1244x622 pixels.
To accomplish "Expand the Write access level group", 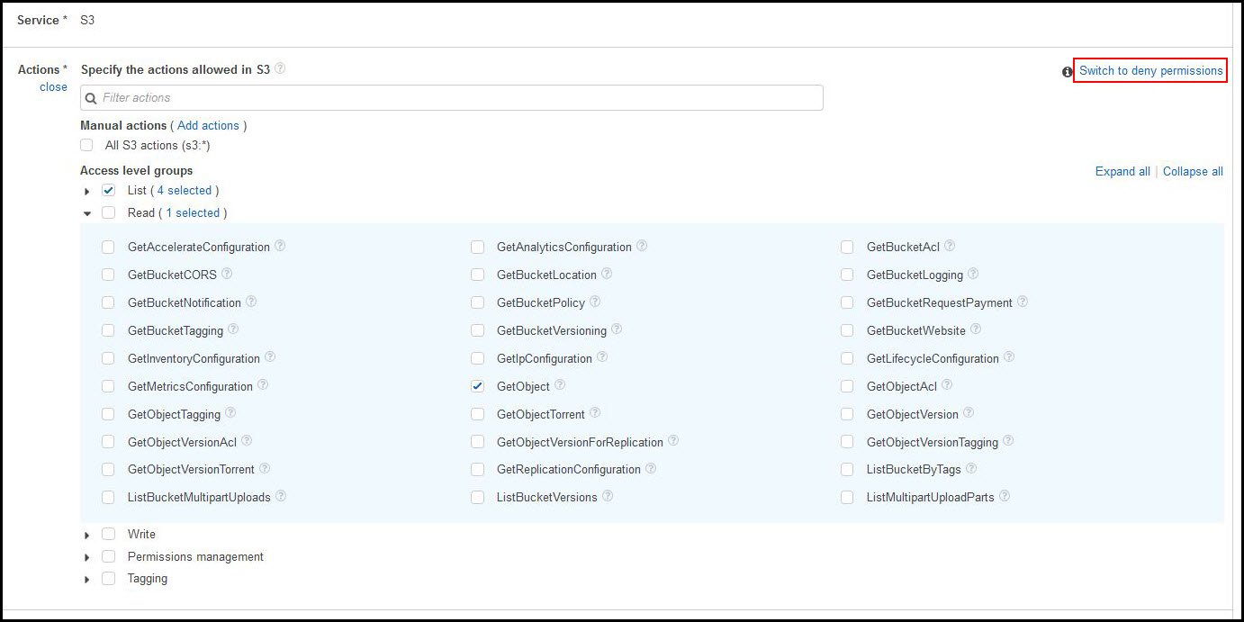I will 87,535.
